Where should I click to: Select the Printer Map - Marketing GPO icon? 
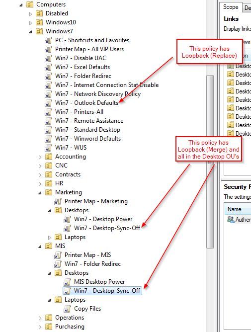pos(58,201)
